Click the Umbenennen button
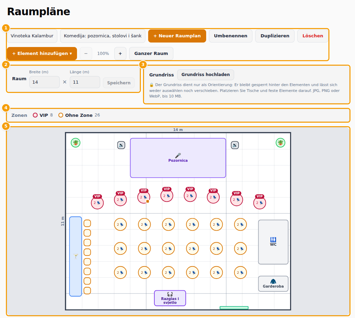This screenshot has width=355, height=318. coord(230,36)
